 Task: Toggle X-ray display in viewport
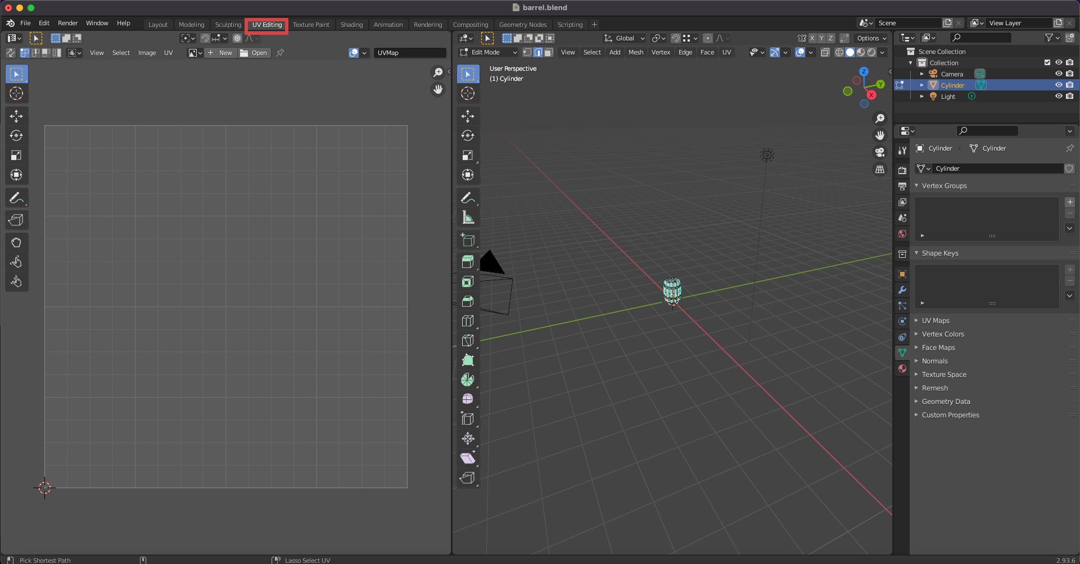pos(825,52)
